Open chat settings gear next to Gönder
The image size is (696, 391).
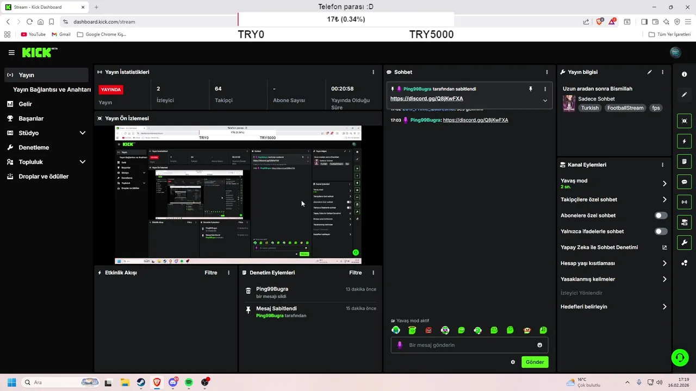click(x=513, y=362)
